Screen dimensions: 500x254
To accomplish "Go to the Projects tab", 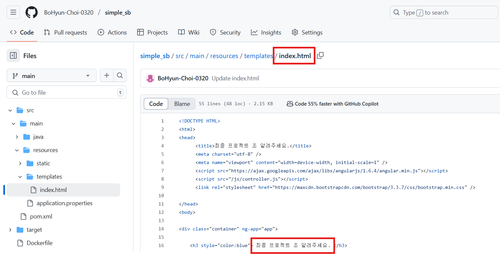I will coord(152,33).
